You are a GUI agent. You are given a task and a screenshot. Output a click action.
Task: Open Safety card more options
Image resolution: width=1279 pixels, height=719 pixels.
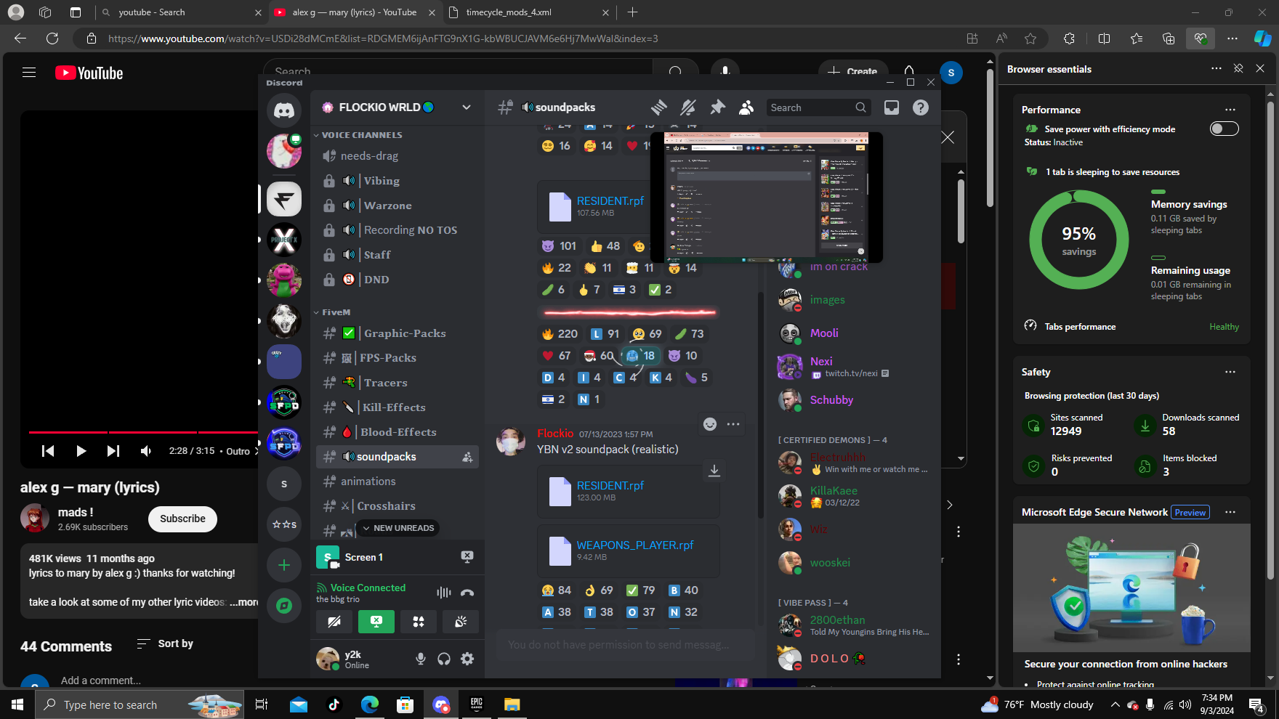[x=1230, y=372]
